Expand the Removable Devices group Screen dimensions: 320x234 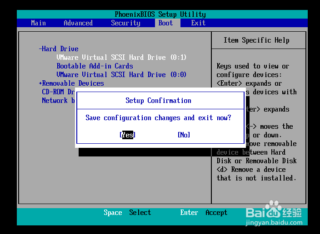[71, 83]
